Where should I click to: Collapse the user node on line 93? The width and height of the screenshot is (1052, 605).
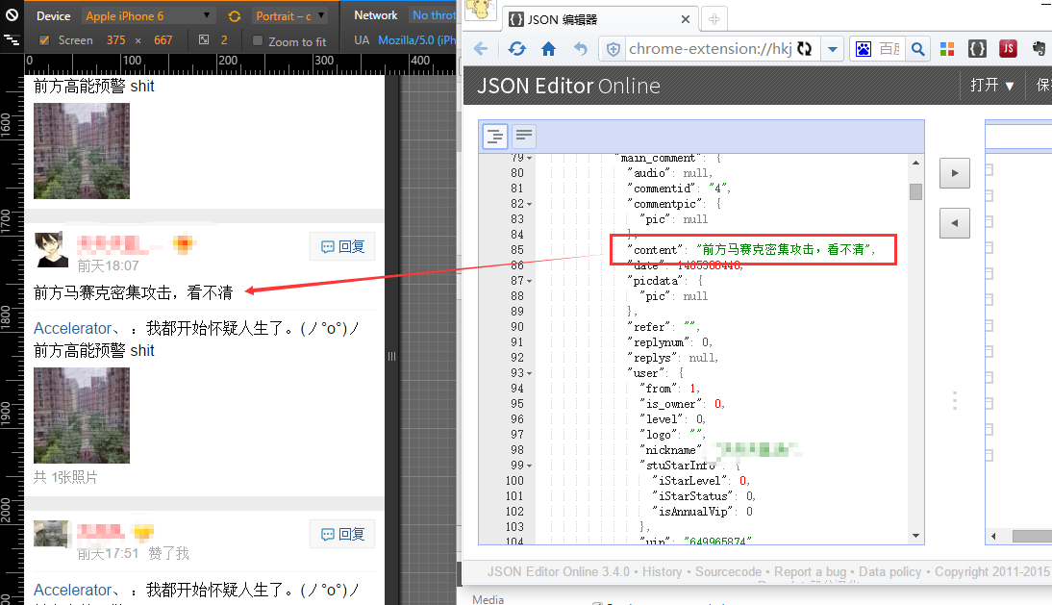[x=529, y=373]
